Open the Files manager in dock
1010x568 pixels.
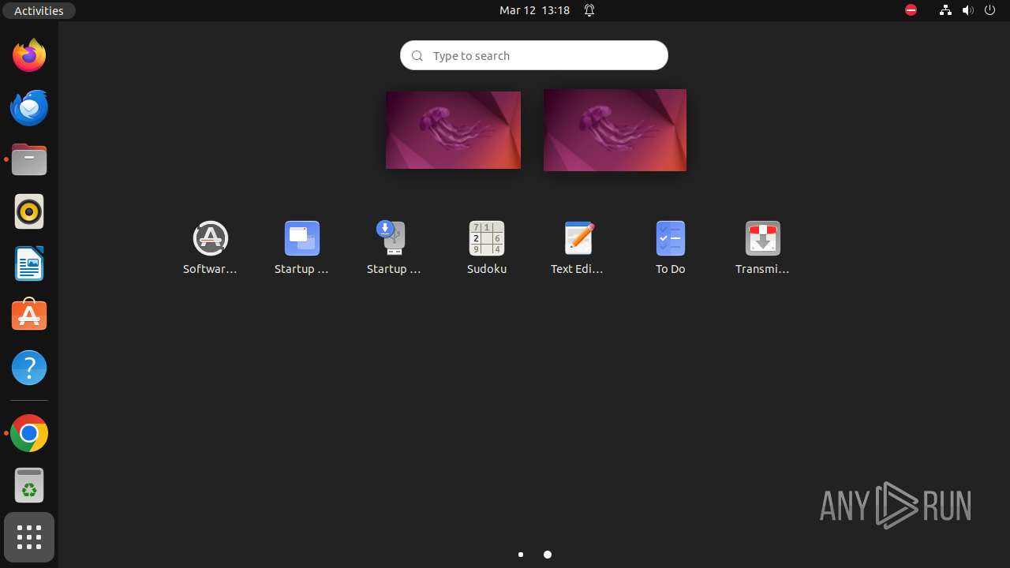(29, 159)
